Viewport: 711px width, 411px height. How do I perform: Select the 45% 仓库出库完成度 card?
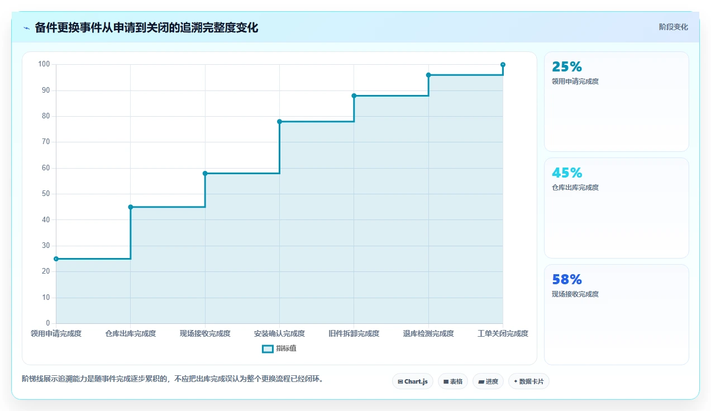617,208
